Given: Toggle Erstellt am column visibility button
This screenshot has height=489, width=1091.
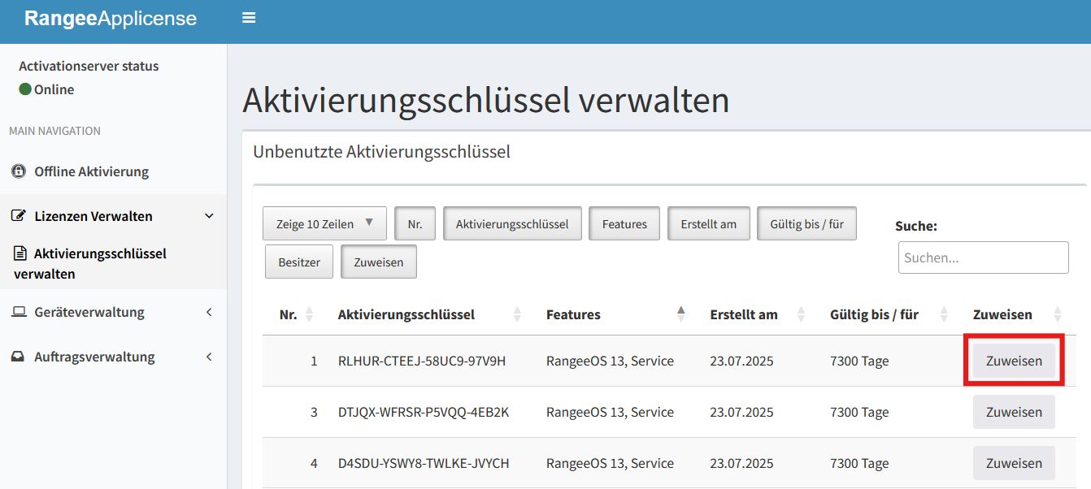Looking at the screenshot, I should (x=708, y=224).
